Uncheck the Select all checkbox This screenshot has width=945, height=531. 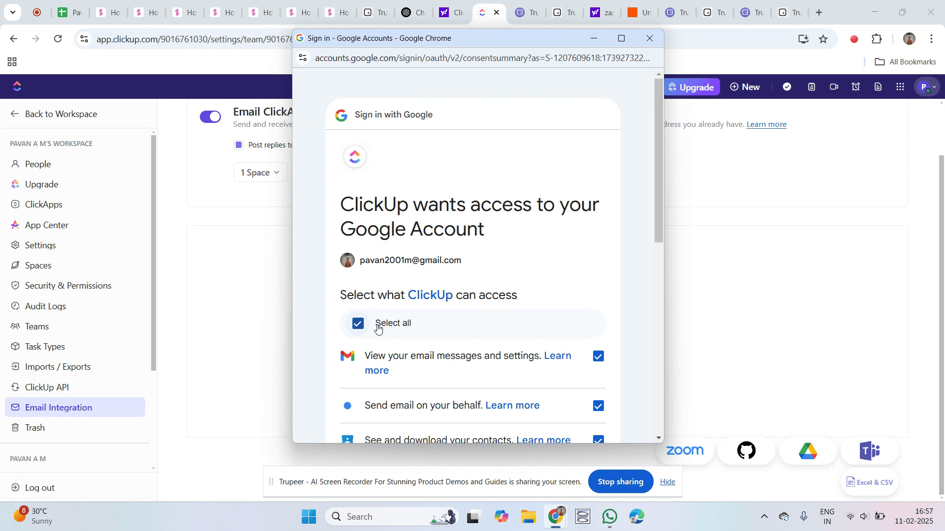358,324
